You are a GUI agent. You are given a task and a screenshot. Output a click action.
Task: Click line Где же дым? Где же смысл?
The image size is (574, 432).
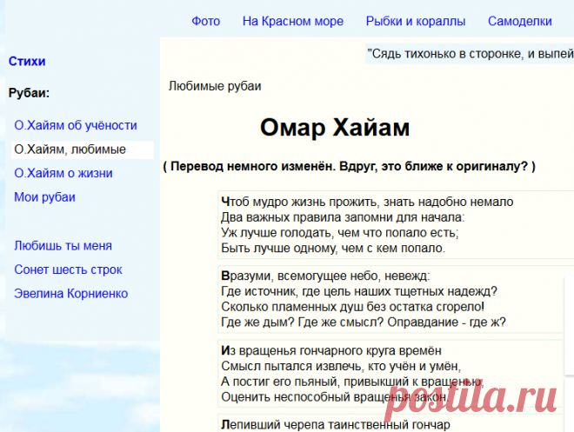click(364, 322)
